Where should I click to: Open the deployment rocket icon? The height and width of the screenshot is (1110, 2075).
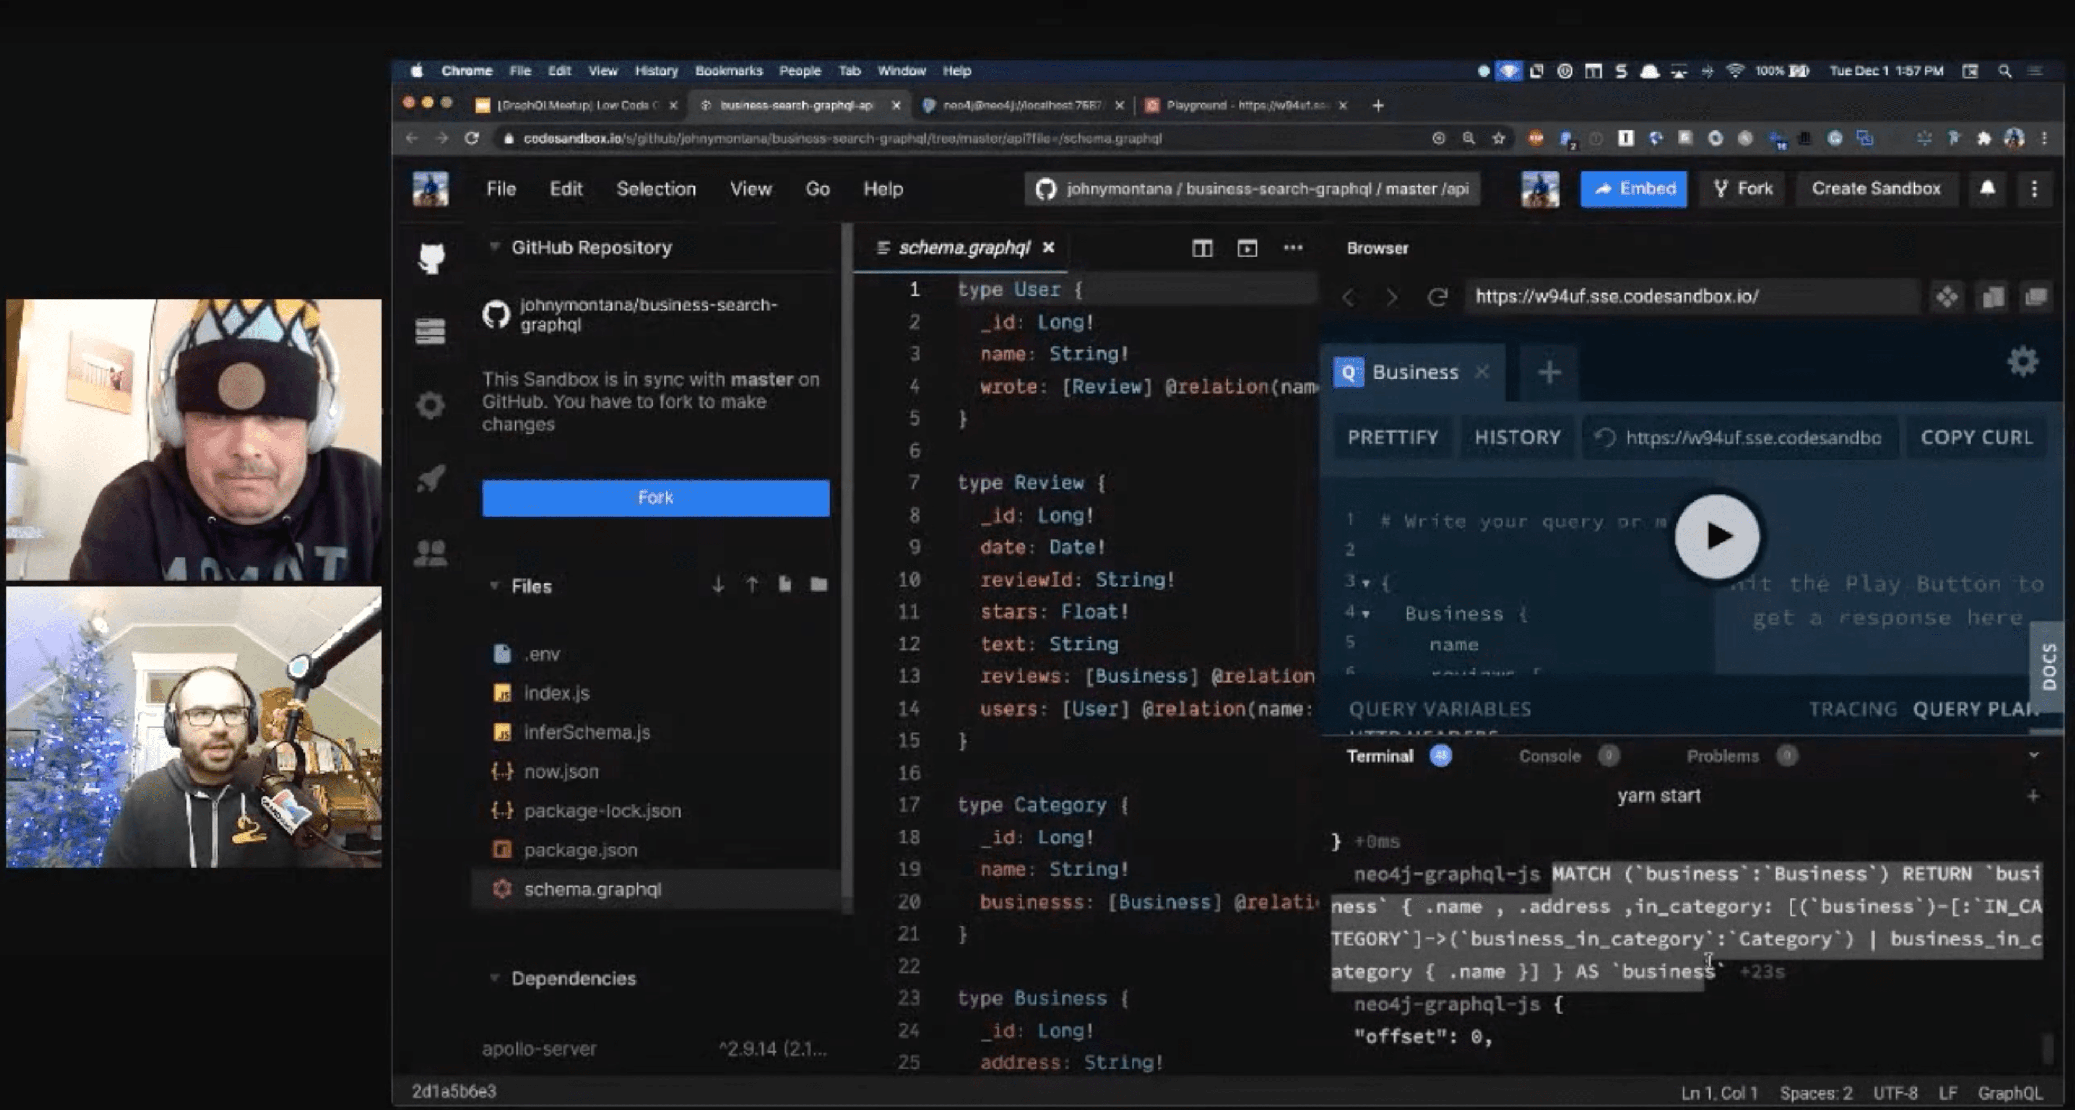[431, 479]
